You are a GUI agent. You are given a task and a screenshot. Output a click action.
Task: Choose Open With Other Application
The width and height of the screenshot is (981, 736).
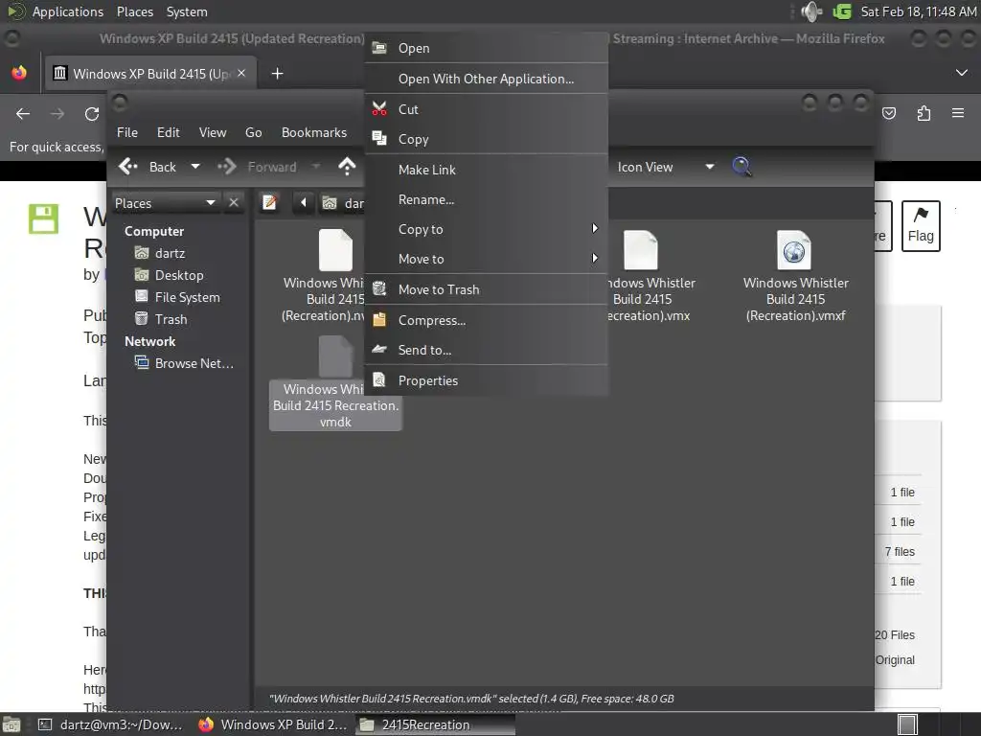[x=486, y=79]
